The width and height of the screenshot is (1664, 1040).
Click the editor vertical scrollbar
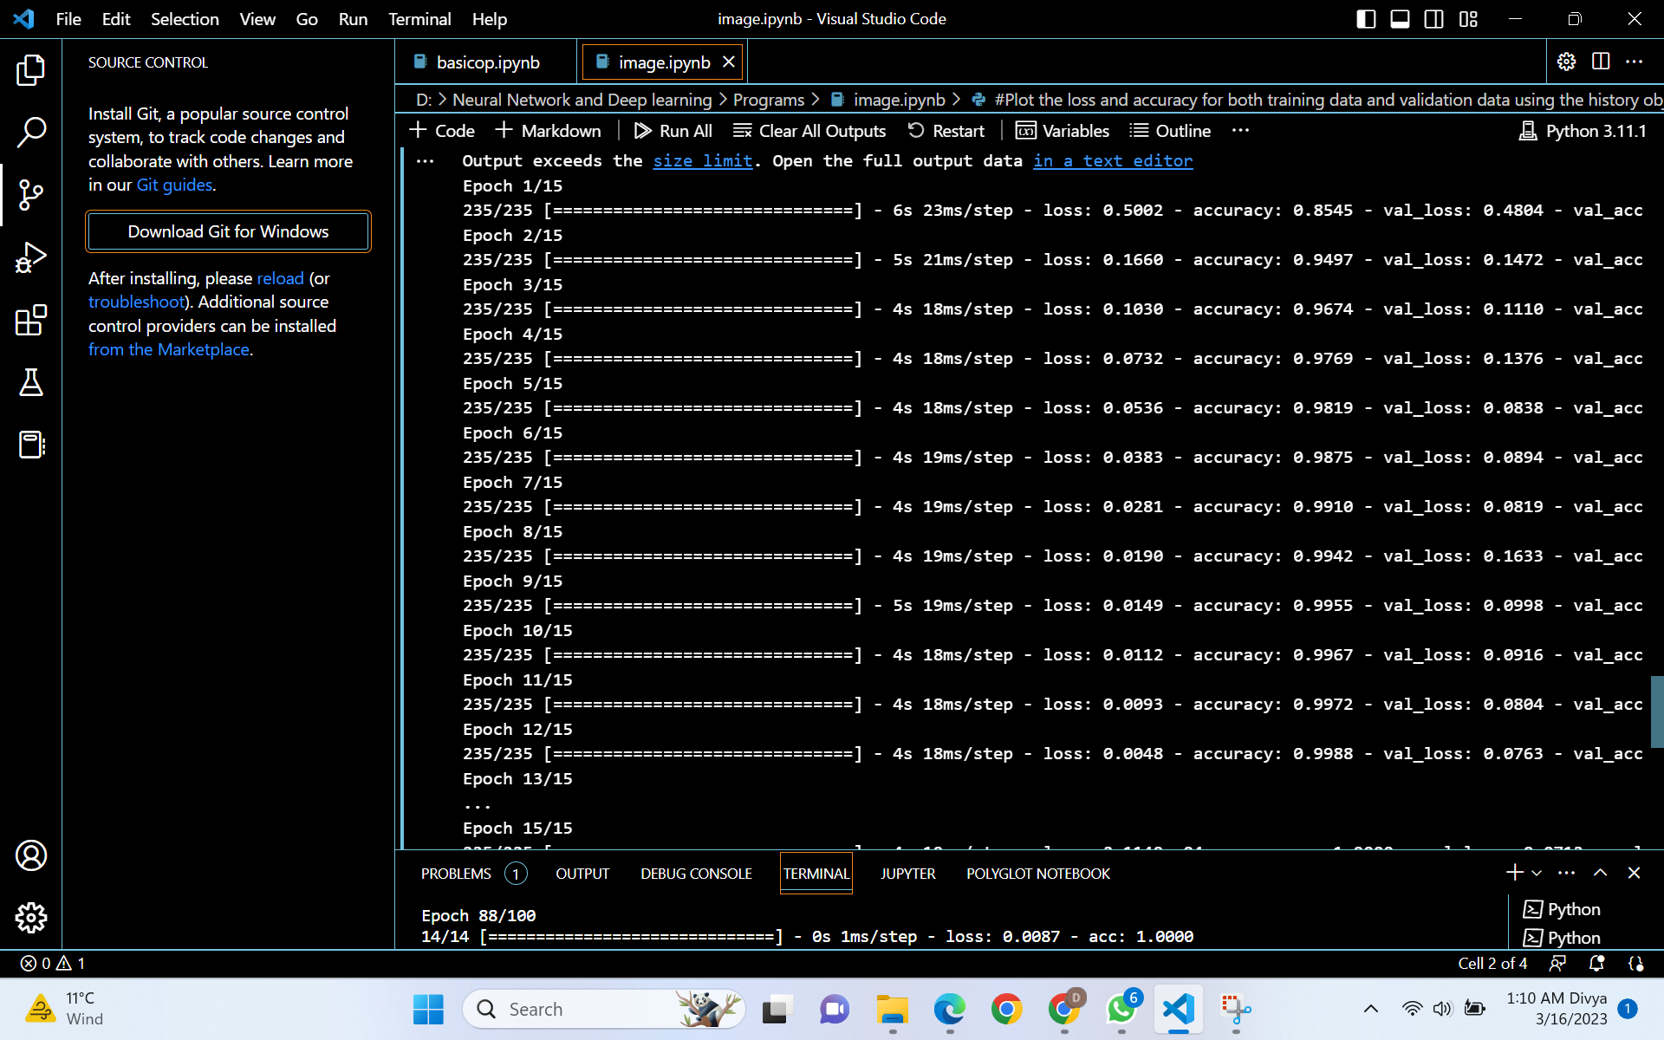pos(1656,711)
